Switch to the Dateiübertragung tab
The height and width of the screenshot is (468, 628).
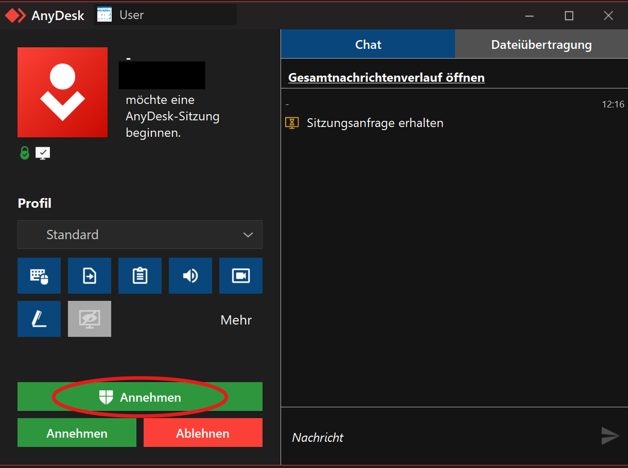[x=541, y=45]
